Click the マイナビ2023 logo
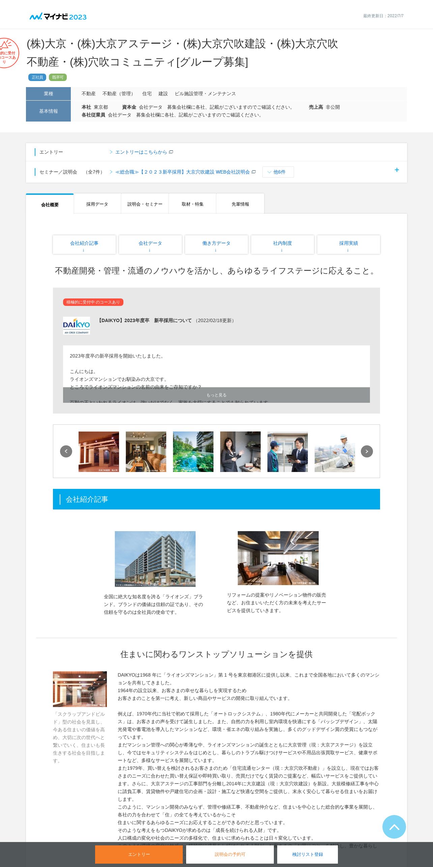Image resolution: width=433 pixels, height=867 pixels. [58, 17]
